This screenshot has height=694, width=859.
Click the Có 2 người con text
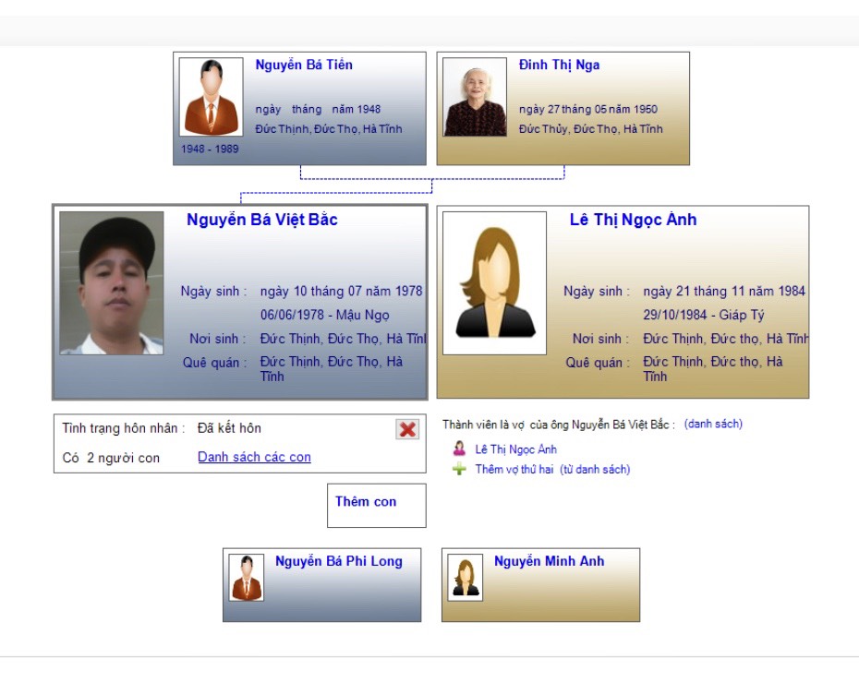click(x=111, y=458)
